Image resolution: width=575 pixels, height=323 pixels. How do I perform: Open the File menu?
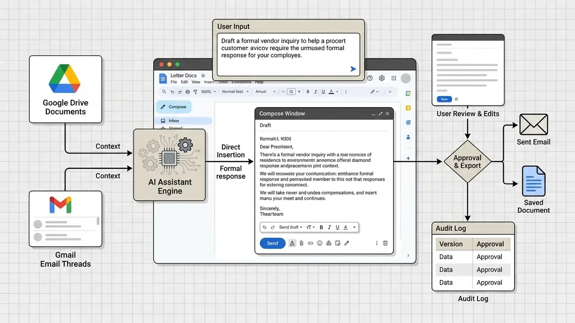click(173, 82)
